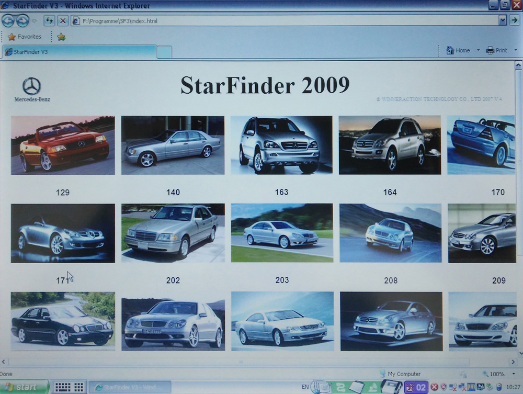
Task: Open the car thumbnail above label 209
Action: click(482, 233)
